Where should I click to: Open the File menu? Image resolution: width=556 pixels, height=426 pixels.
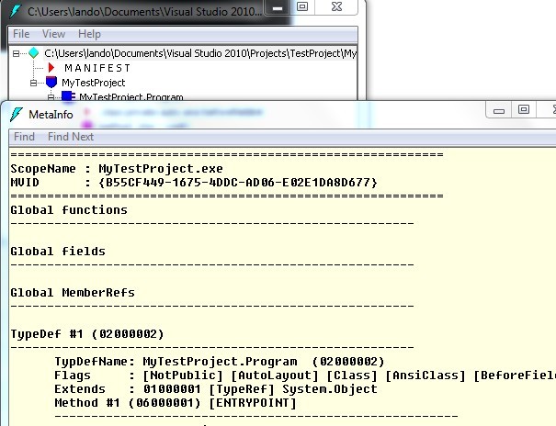coord(21,34)
